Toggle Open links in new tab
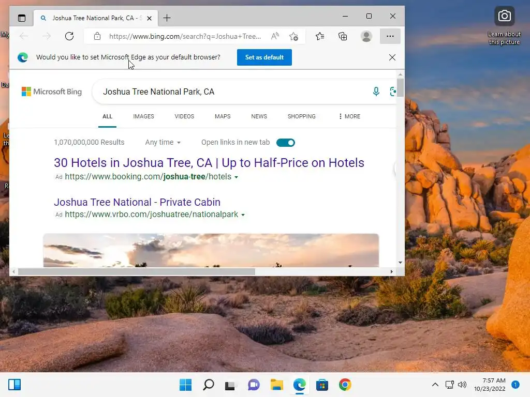530x397 pixels. coord(286,143)
